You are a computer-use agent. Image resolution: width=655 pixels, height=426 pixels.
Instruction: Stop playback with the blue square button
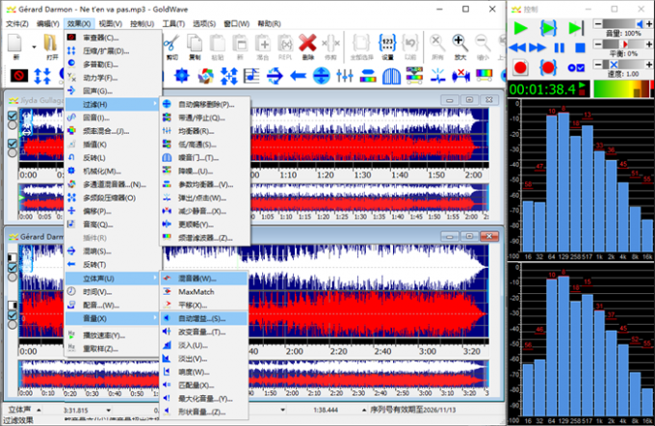(x=580, y=47)
